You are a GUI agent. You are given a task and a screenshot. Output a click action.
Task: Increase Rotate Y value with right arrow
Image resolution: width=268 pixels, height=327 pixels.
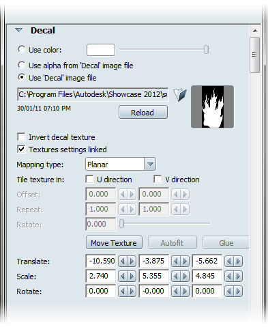coord(185,291)
